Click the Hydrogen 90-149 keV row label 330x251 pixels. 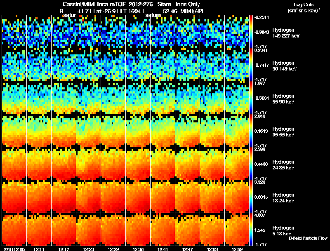coord(284,66)
